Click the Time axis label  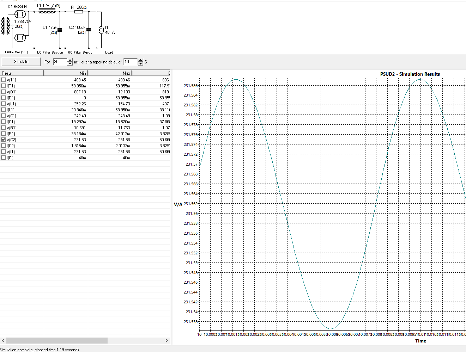point(420,341)
